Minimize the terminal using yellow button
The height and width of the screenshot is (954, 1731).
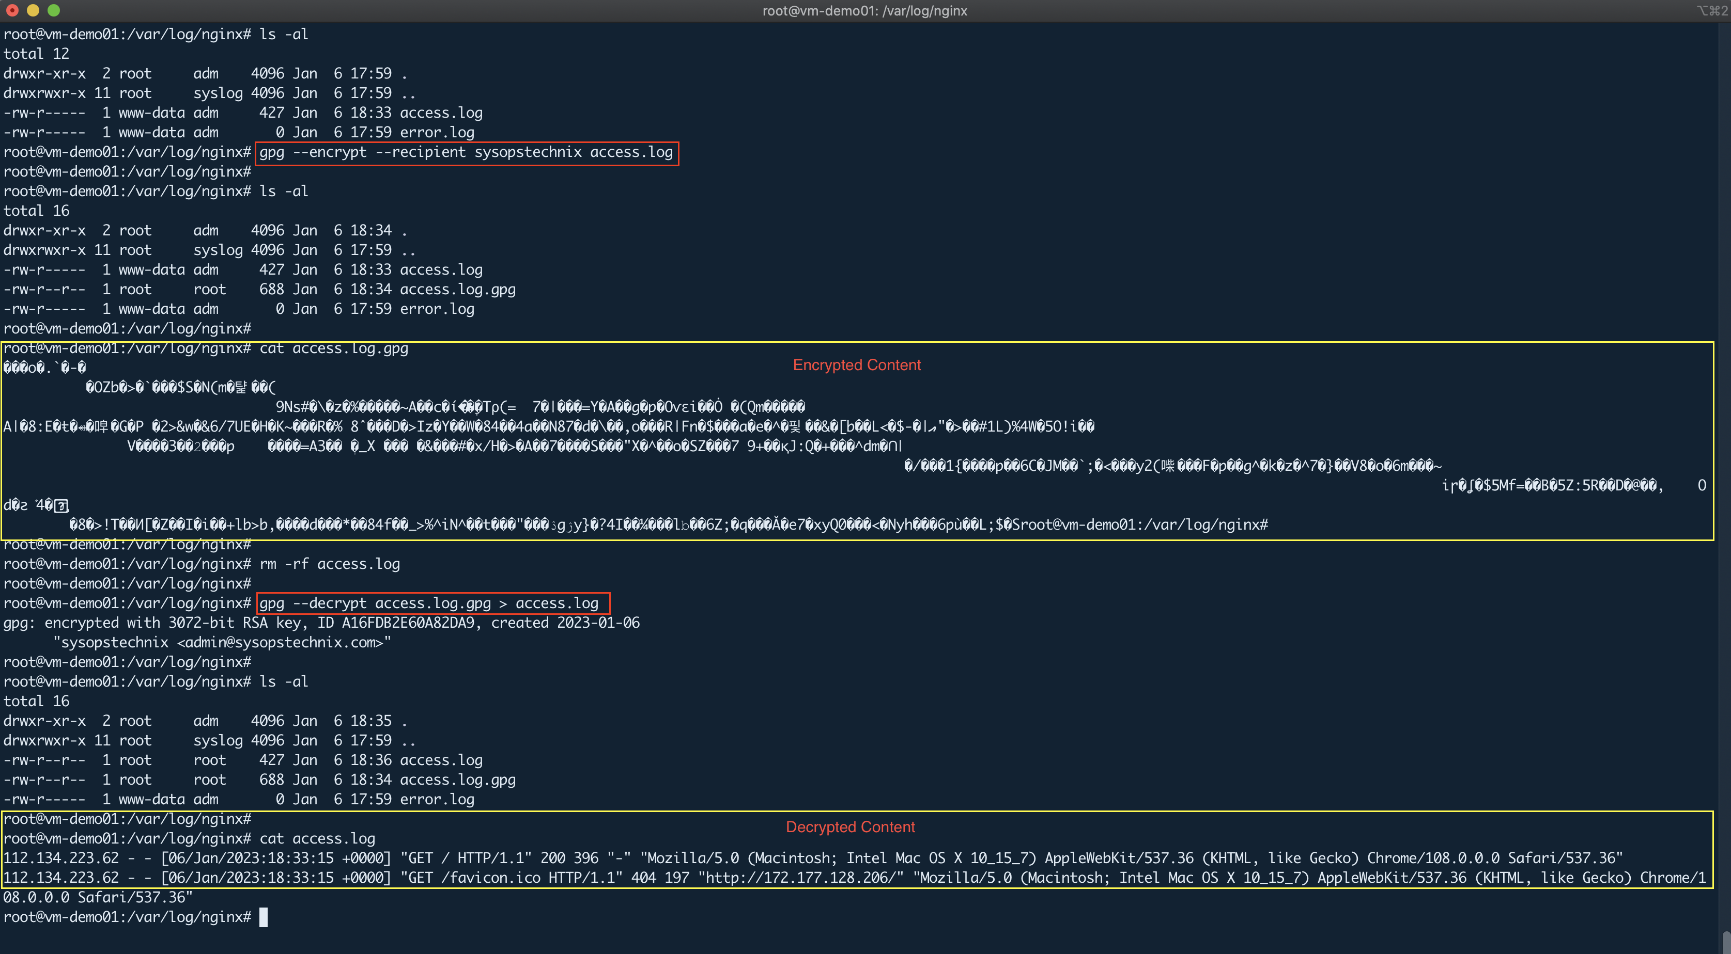(33, 10)
